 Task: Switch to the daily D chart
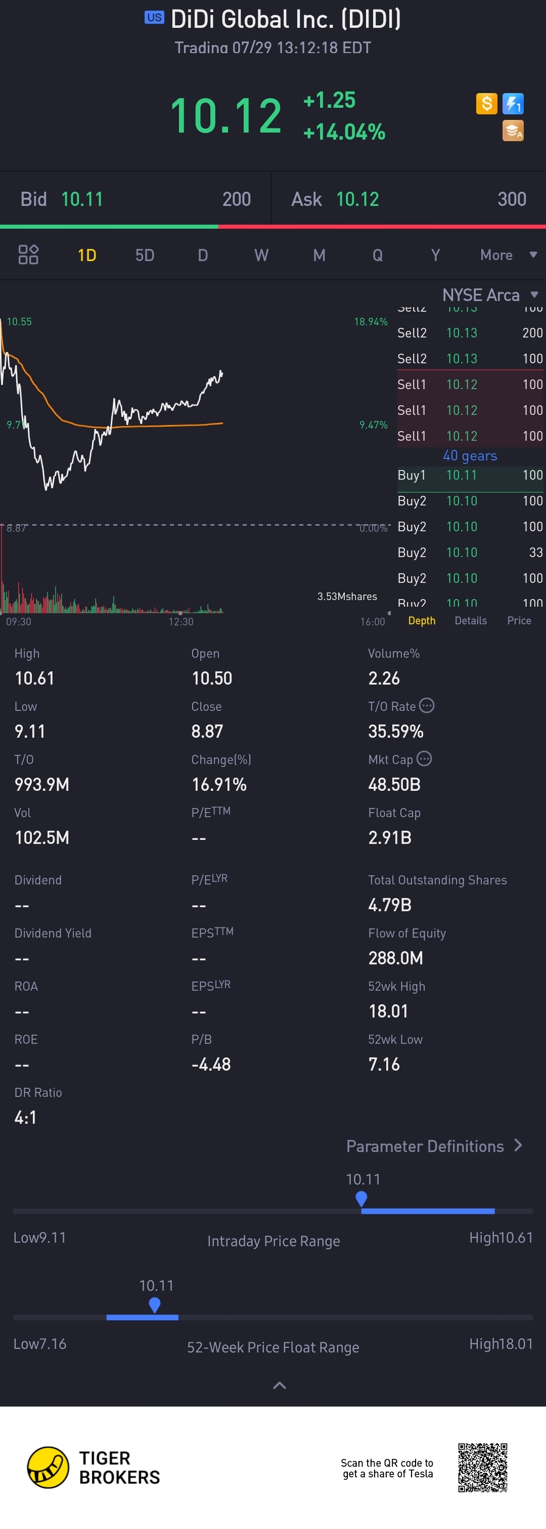203,255
